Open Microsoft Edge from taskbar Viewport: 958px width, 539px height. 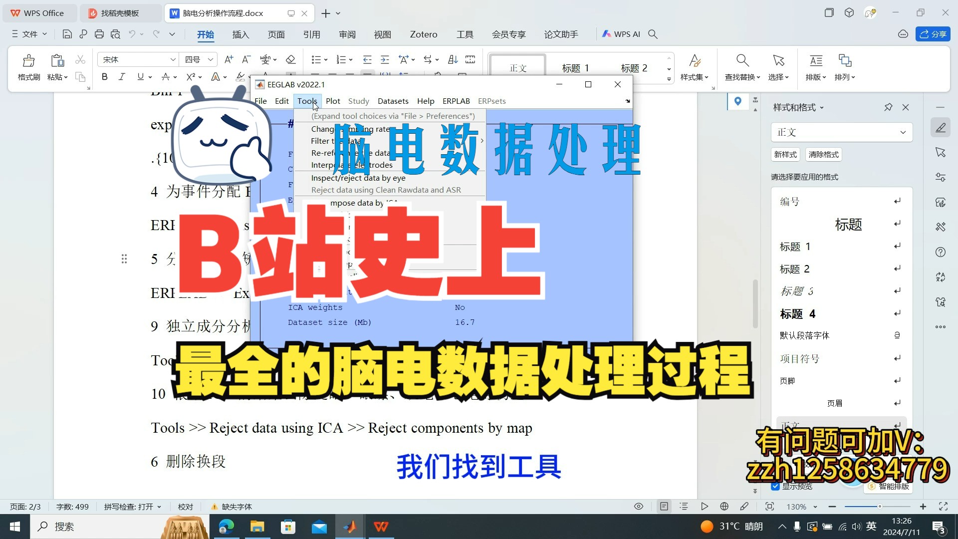226,527
